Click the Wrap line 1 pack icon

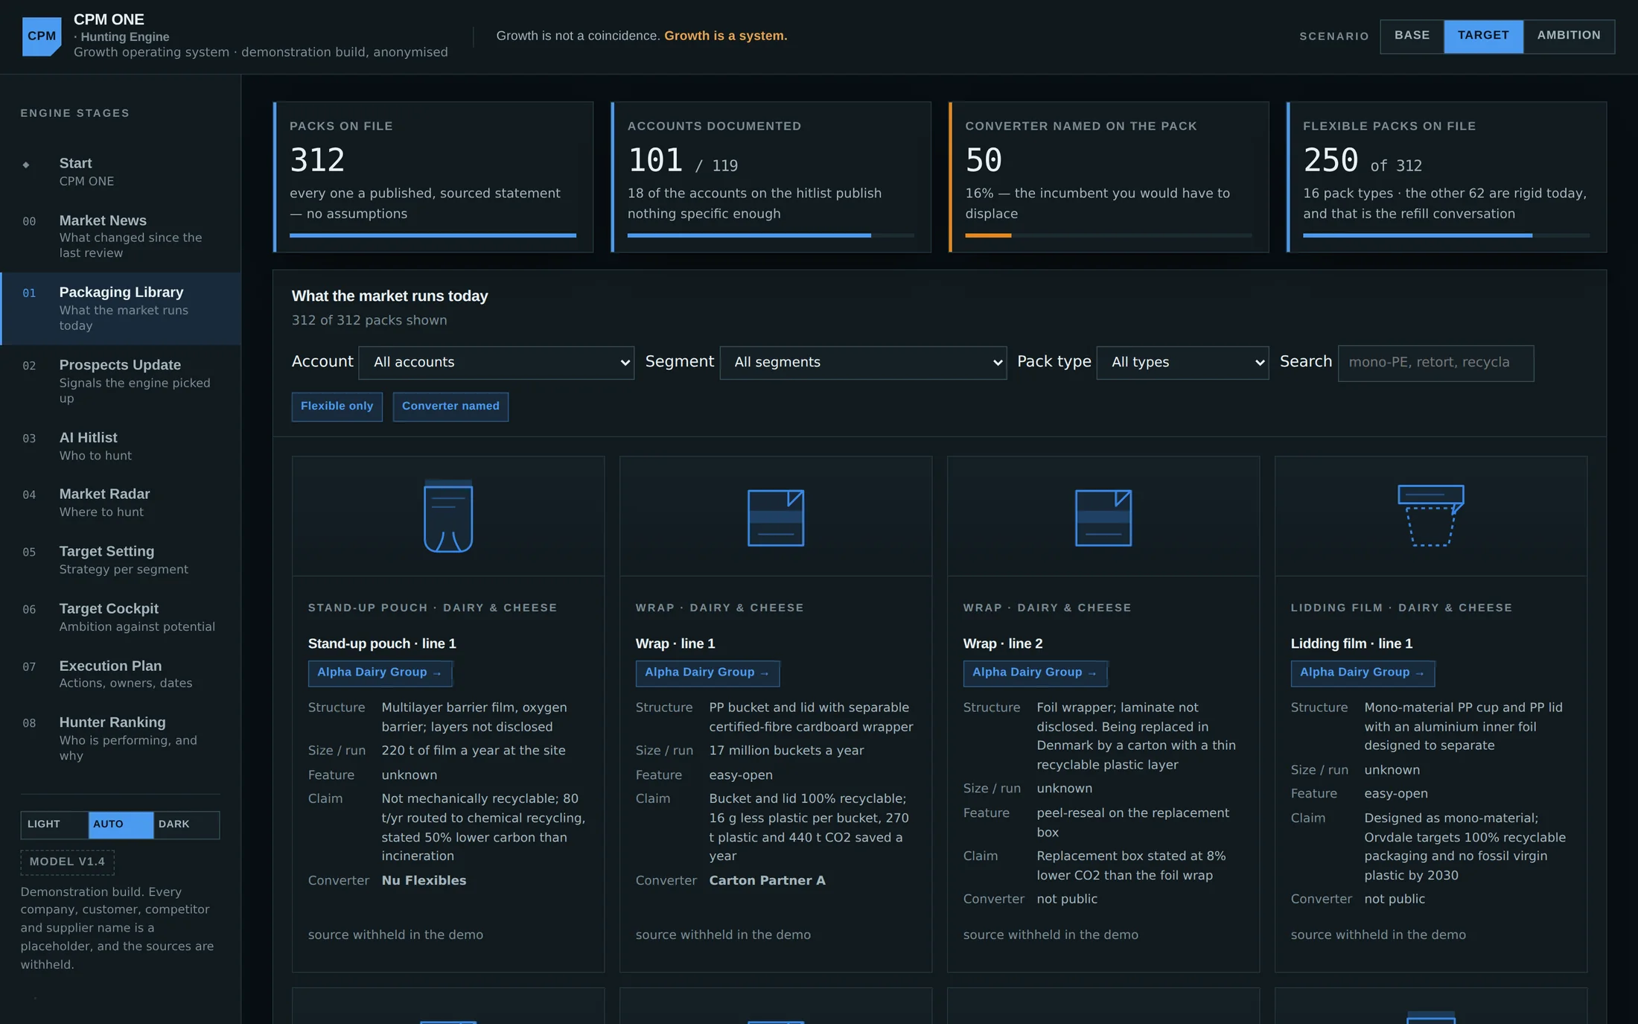(776, 518)
